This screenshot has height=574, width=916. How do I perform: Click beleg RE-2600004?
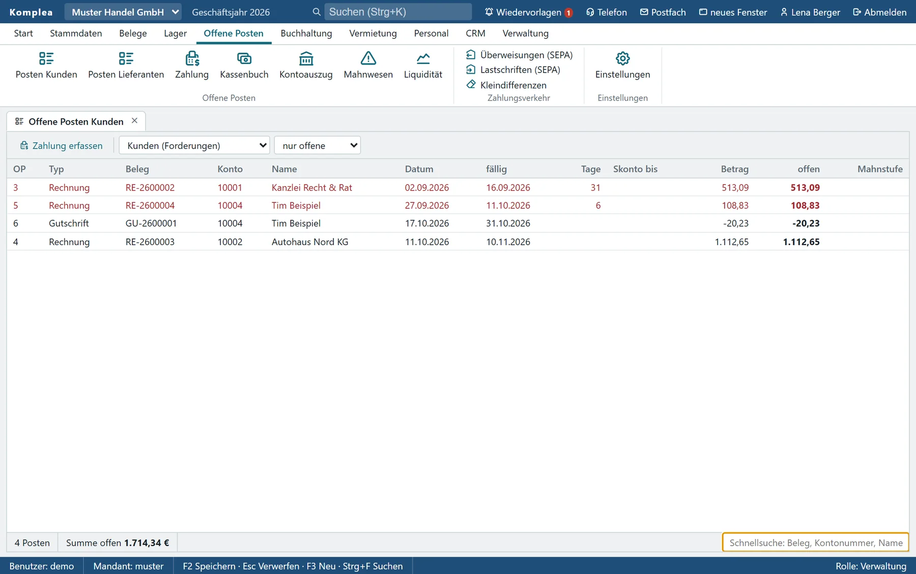tap(150, 205)
